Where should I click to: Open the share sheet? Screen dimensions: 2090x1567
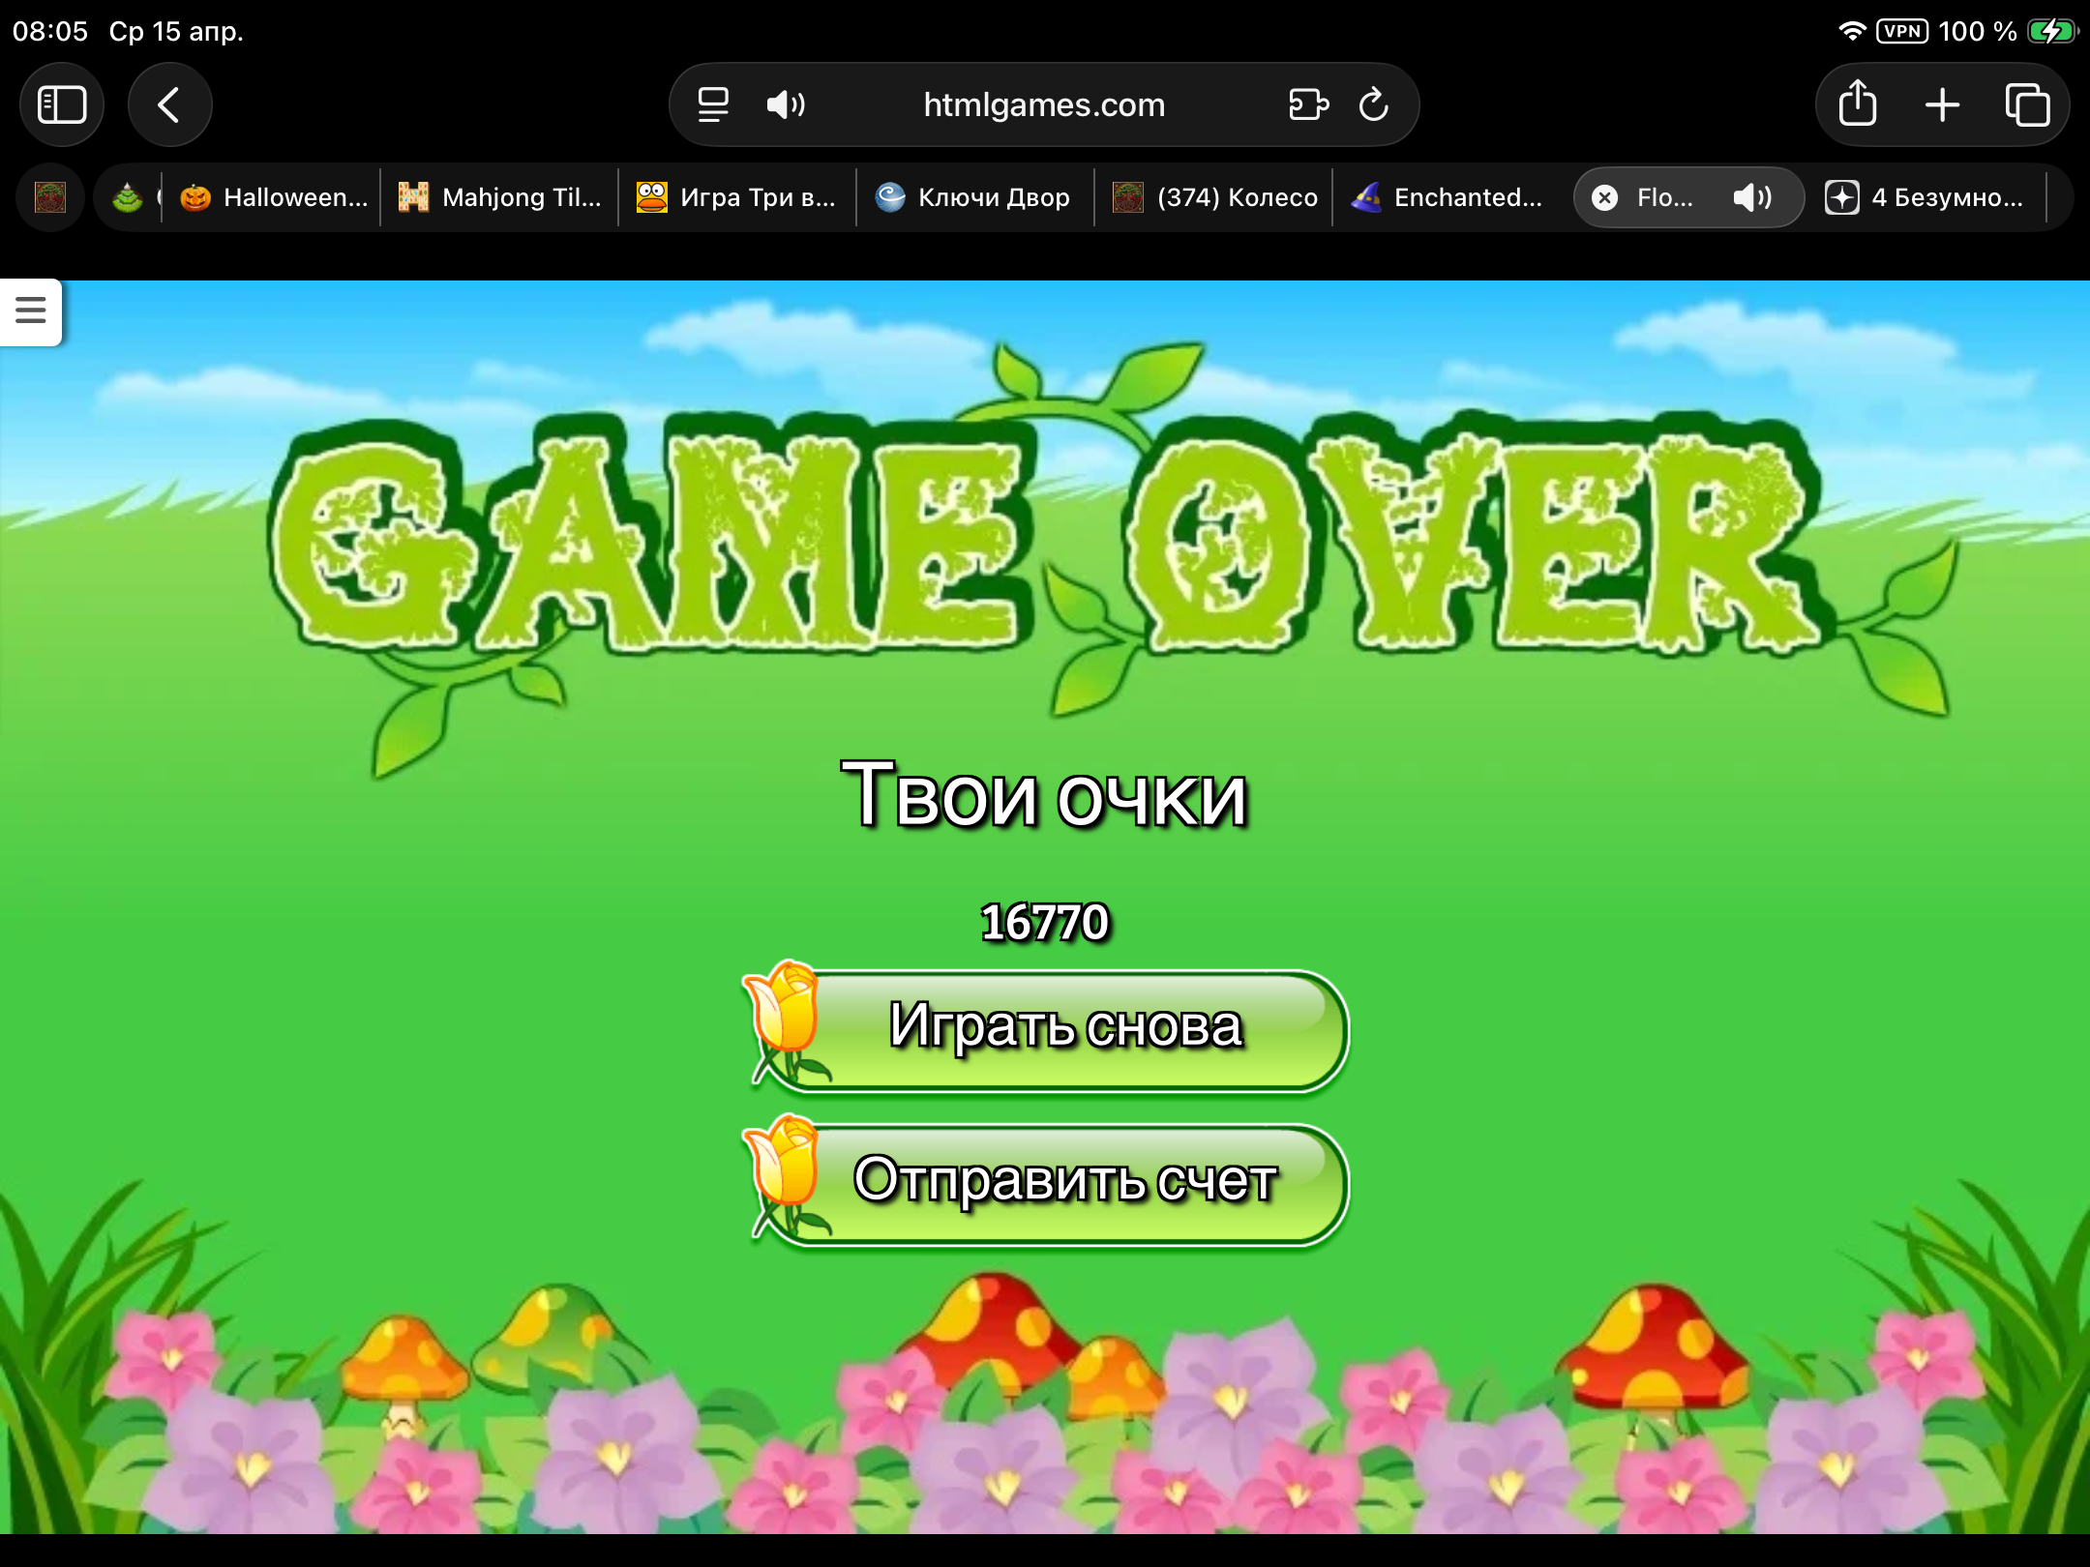click(x=1857, y=104)
